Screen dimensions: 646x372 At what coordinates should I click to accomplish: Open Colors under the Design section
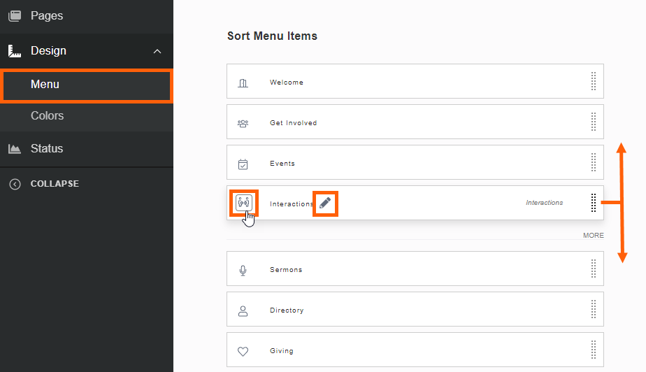click(47, 116)
